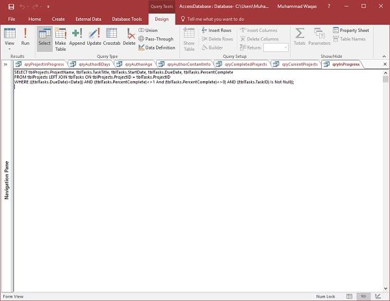
Task: Choose the Append query type
Action: pyautogui.click(x=77, y=37)
